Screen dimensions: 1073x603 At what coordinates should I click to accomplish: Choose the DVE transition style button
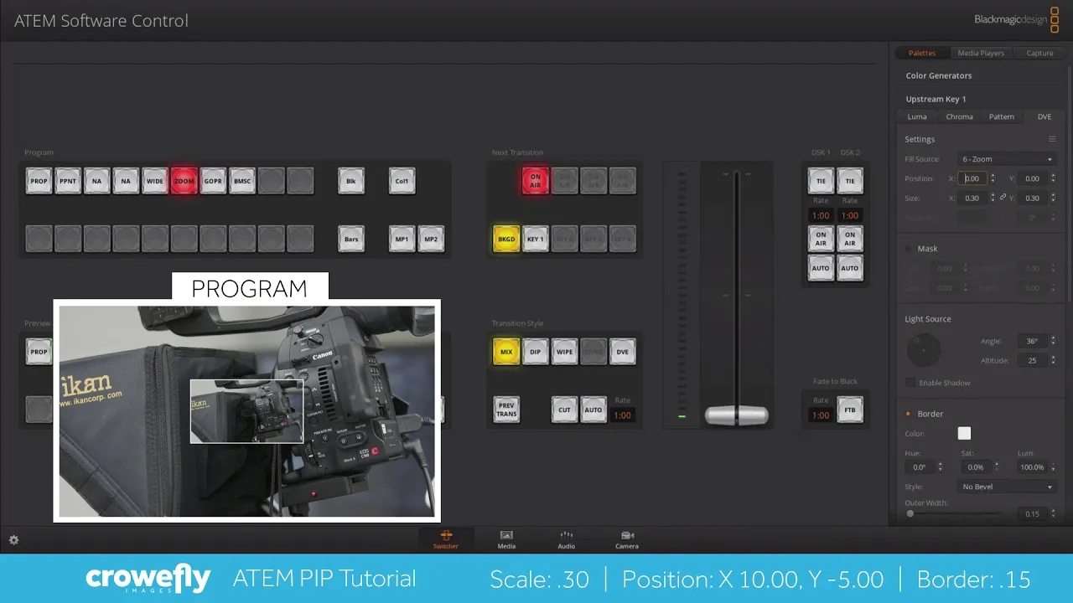623,352
